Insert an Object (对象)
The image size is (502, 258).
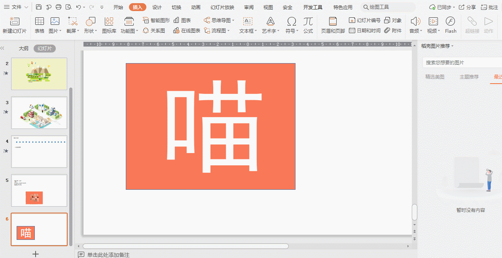pos(393,20)
